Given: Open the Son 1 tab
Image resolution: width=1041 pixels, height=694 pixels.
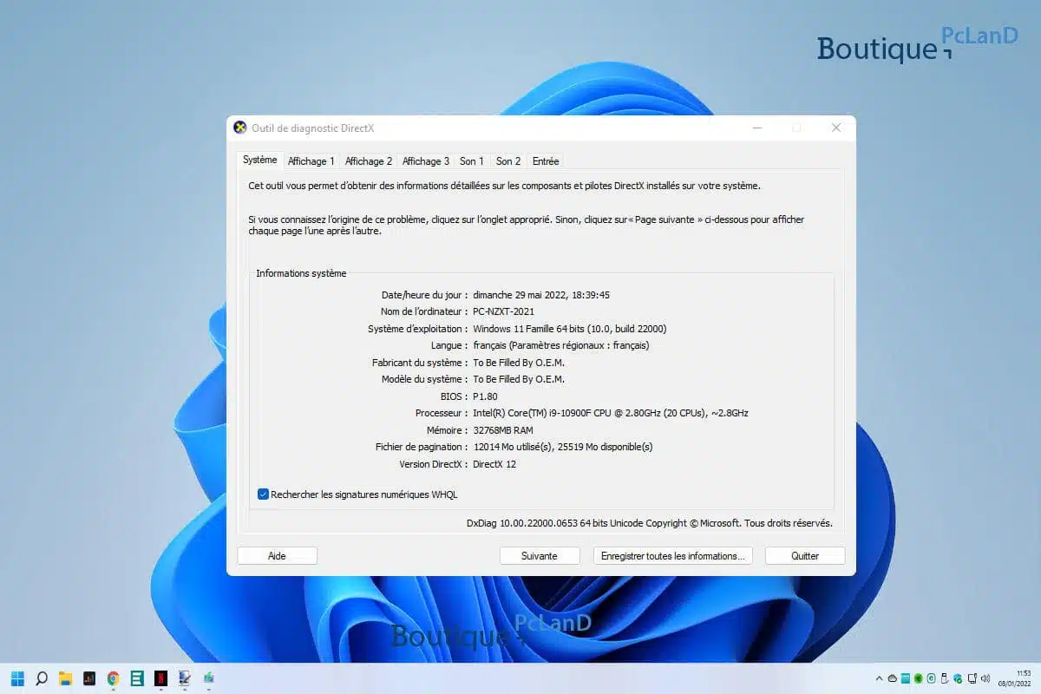Looking at the screenshot, I should coord(472,161).
